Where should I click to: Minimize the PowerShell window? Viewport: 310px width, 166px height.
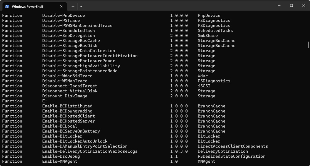tap(279, 6)
